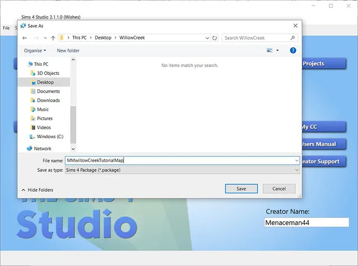This screenshot has height=266, width=358.
Task: Click WillowCreek in the breadcrumb path
Action: (x=132, y=37)
